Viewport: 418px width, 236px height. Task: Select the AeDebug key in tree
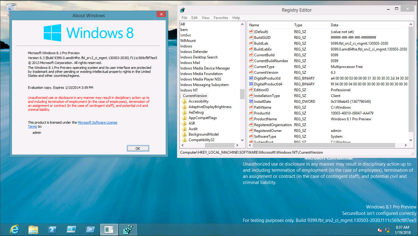196,112
